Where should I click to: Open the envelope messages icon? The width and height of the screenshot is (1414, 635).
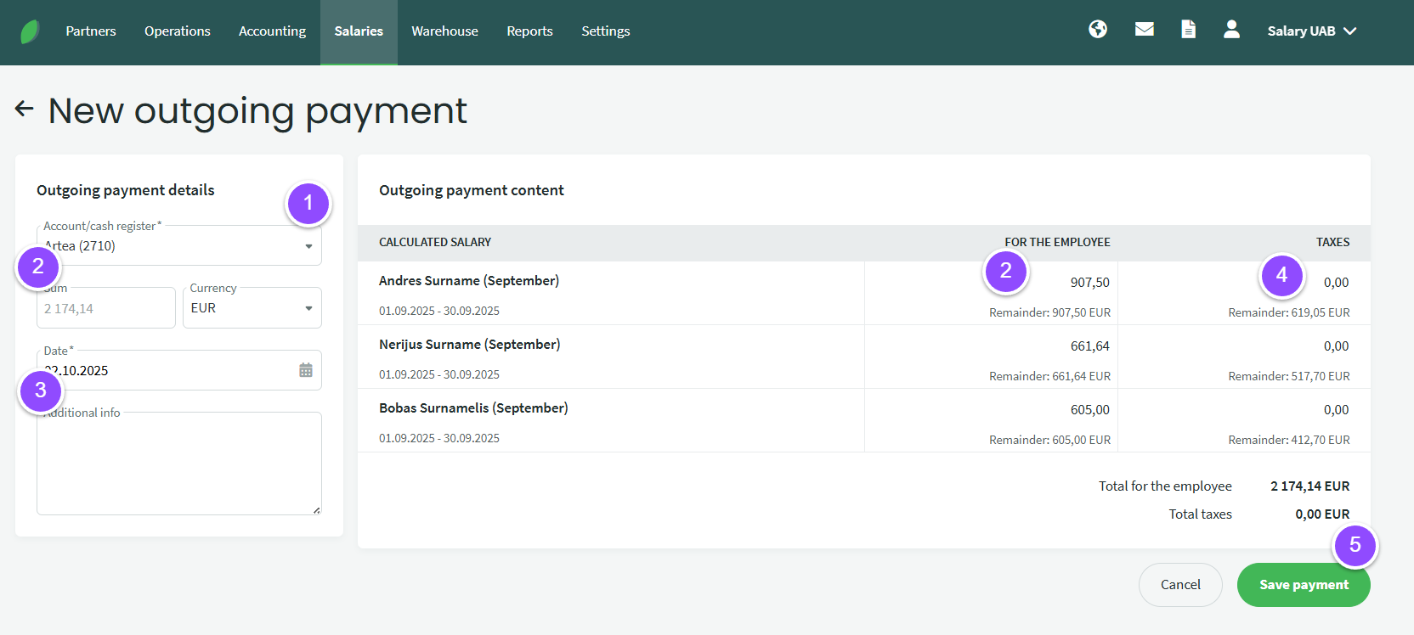[x=1144, y=30]
